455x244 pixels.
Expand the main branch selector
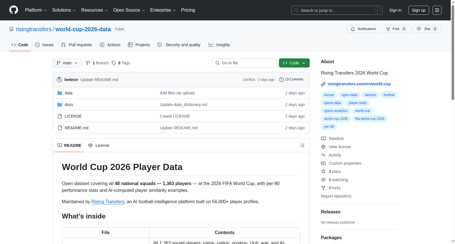tap(67, 63)
